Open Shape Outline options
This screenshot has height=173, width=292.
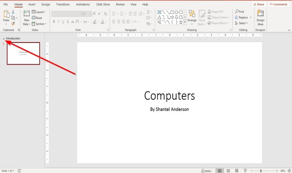click(219, 18)
